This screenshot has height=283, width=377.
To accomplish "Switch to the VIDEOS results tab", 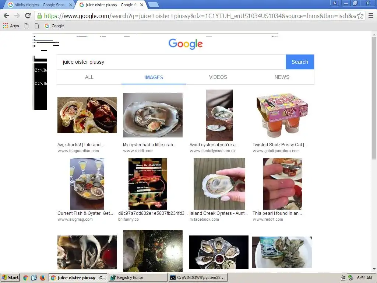I will [218, 77].
